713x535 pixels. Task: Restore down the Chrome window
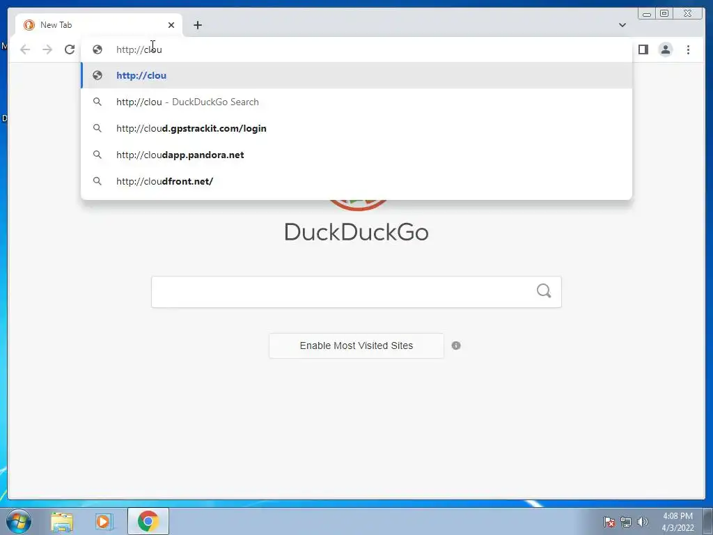664,14
